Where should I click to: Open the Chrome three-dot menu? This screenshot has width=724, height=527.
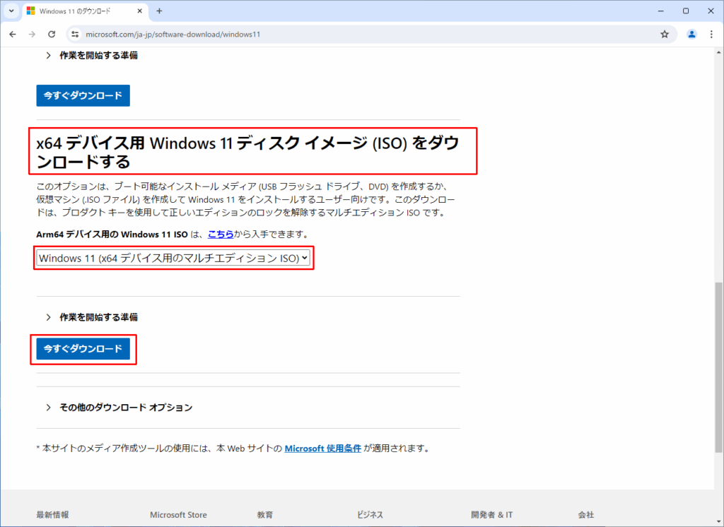(711, 34)
